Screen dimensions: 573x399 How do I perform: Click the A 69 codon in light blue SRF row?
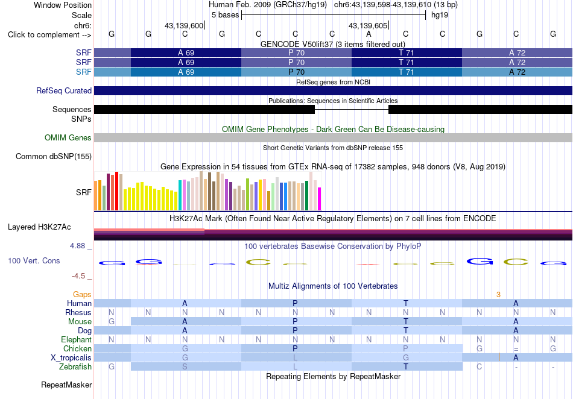(186, 72)
